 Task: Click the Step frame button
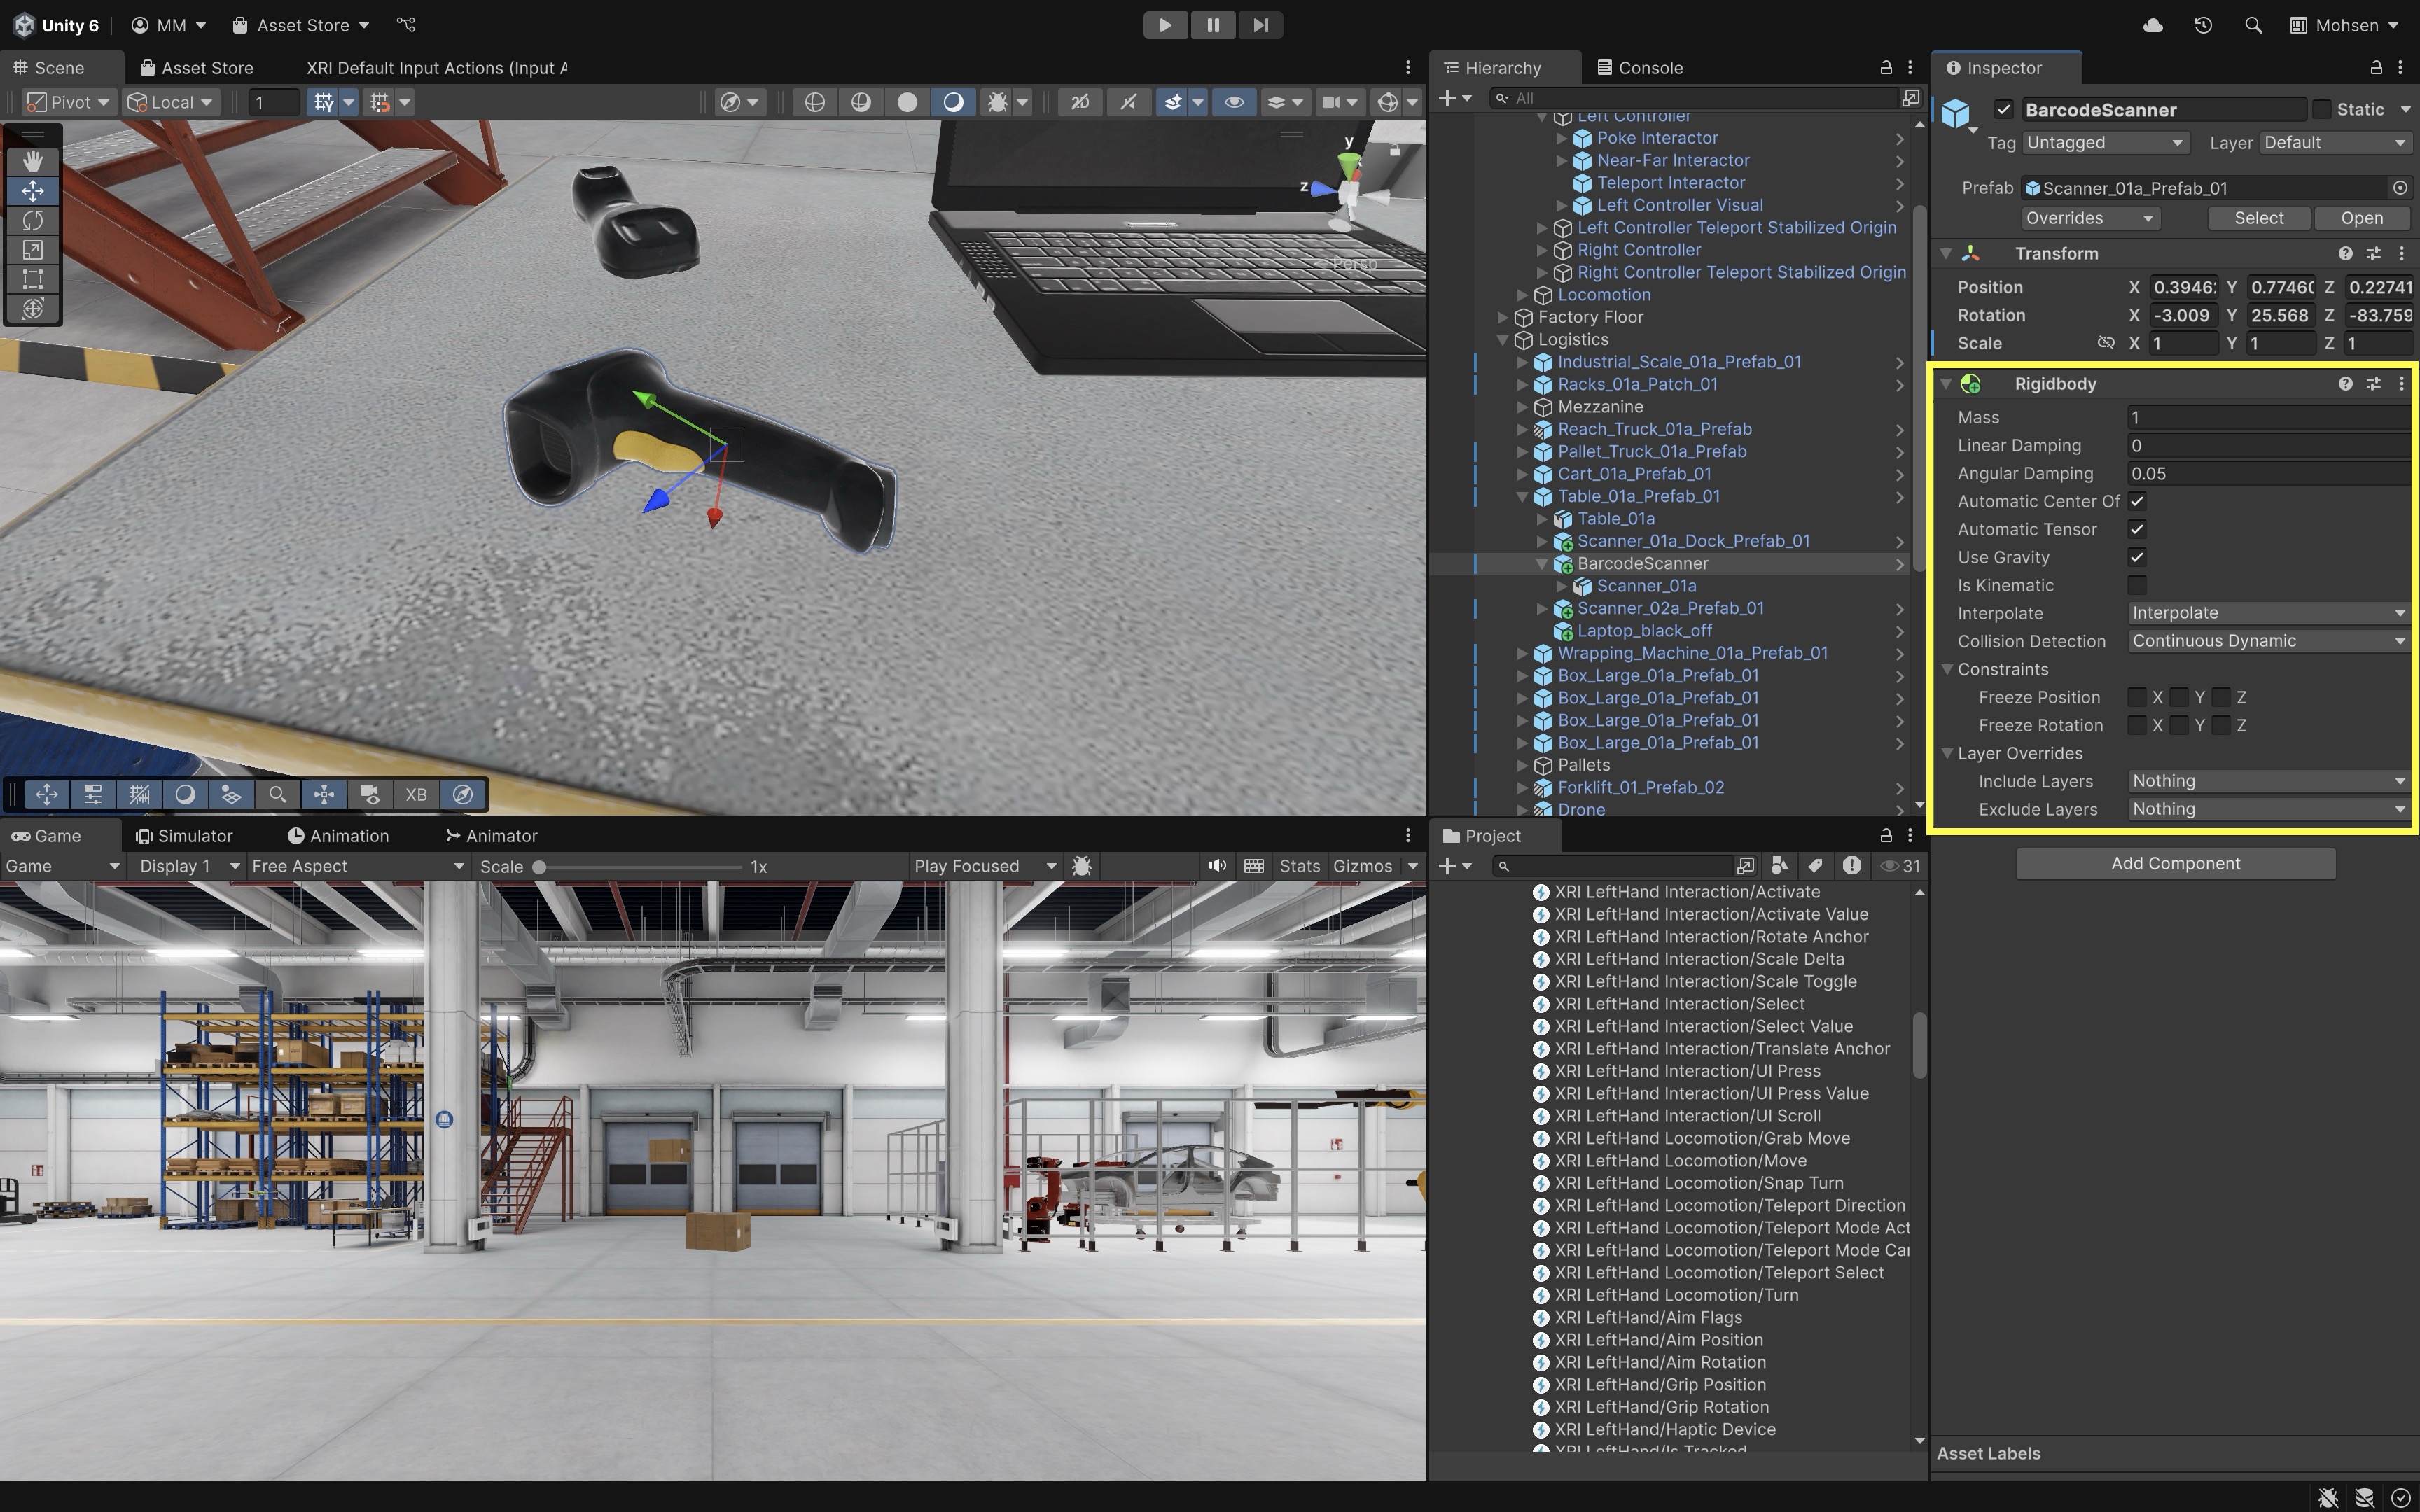click(x=1260, y=25)
